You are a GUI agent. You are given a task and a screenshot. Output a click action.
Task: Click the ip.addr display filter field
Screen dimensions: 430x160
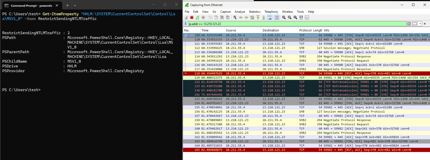point(297,24)
